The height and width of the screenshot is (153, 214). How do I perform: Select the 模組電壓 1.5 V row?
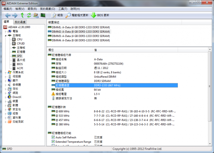tap(115, 94)
